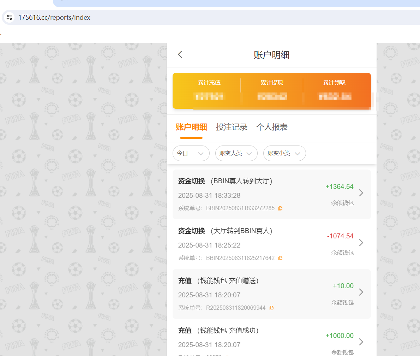The width and height of the screenshot is (420, 356).
Task: Switch to the 个人报表 tab
Action: pos(272,127)
